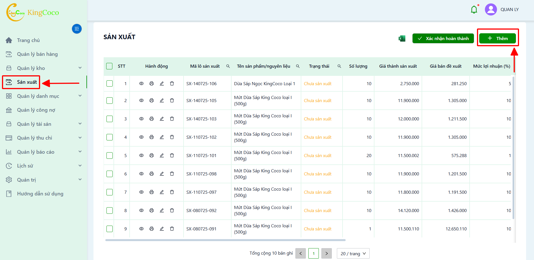This screenshot has width=534, height=260.
Task: Edit batch SX-110725-098
Action: (x=162, y=174)
